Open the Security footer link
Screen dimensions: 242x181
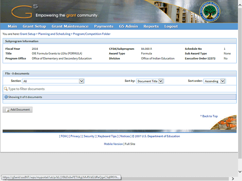click(89, 136)
